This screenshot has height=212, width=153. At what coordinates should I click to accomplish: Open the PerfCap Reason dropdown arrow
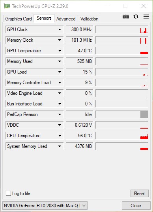[60, 114]
